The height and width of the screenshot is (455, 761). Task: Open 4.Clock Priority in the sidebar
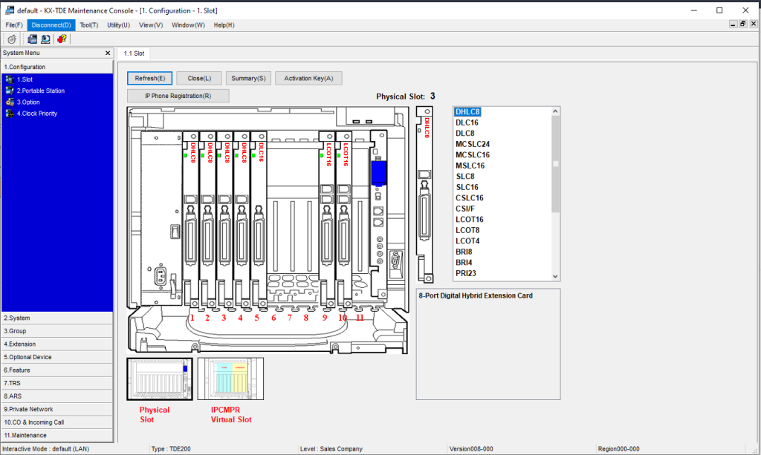(37, 114)
